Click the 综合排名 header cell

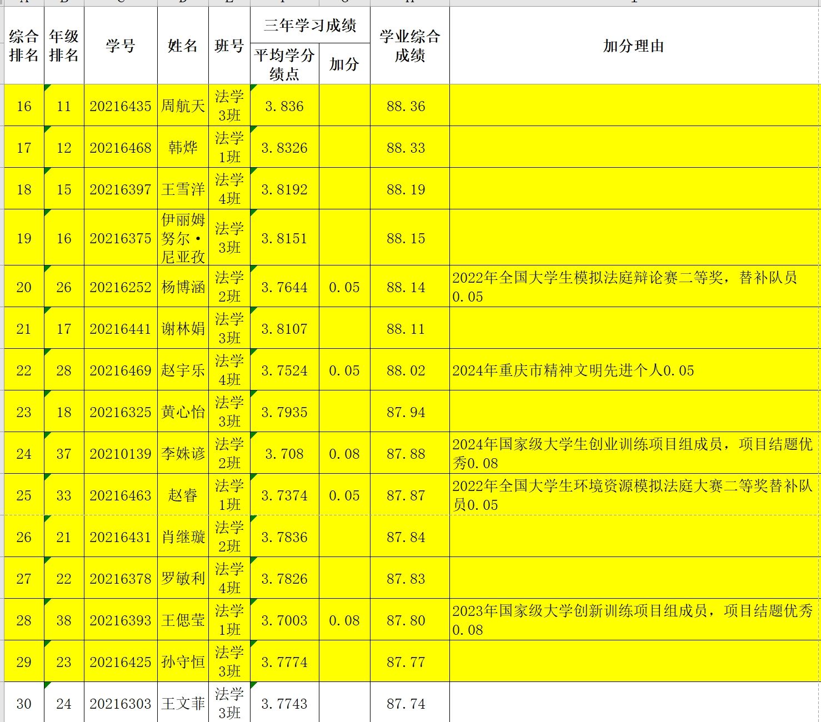[24, 46]
